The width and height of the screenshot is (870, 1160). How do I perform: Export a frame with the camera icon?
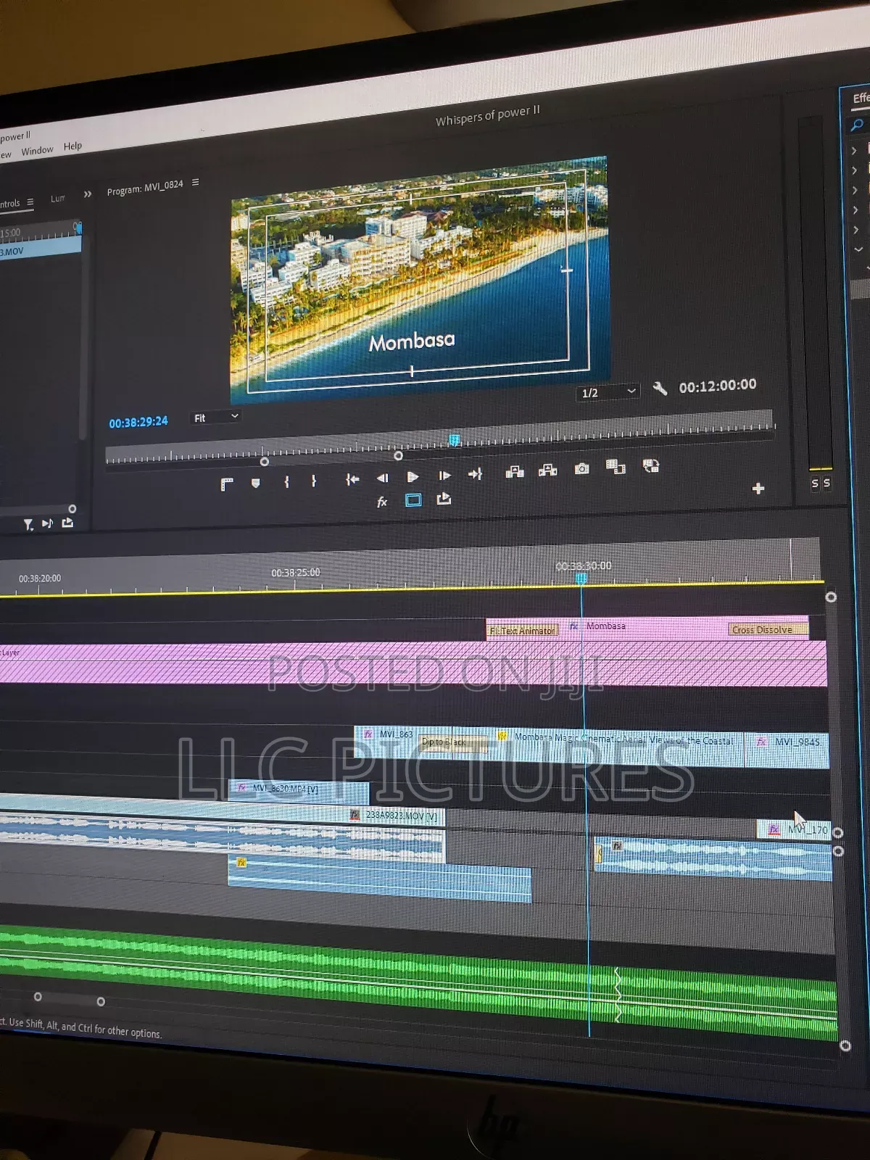click(581, 469)
